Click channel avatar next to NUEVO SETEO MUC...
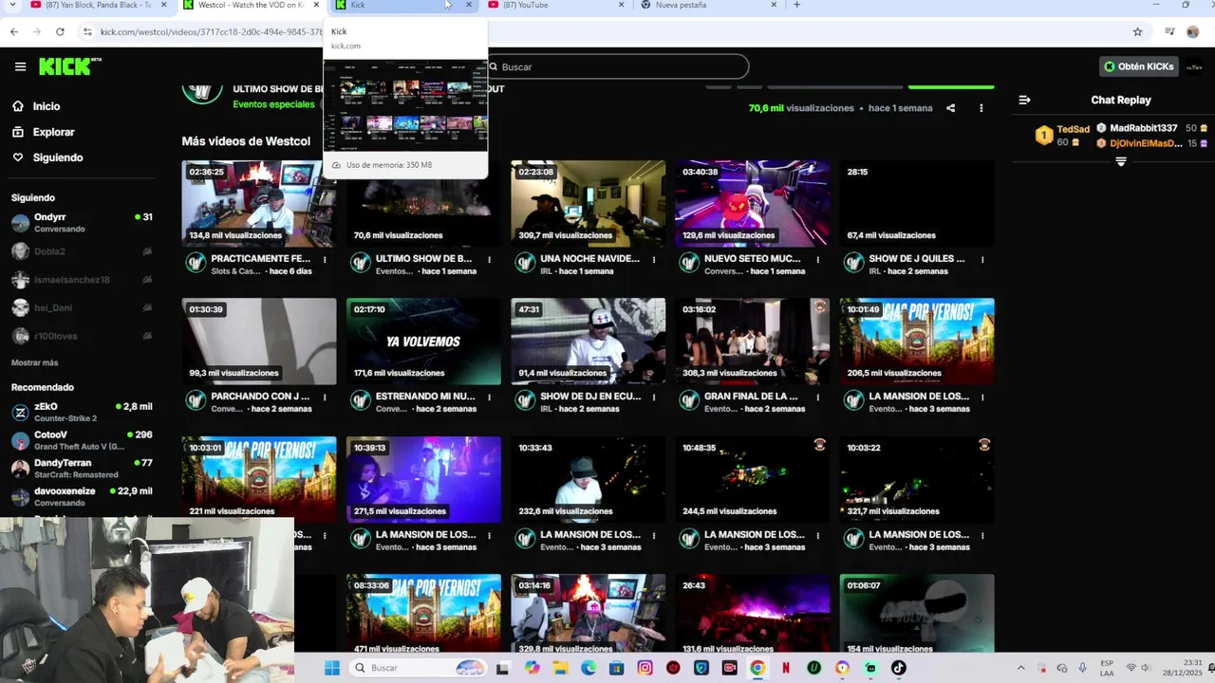Screen dimensions: 1215x683 (689, 263)
